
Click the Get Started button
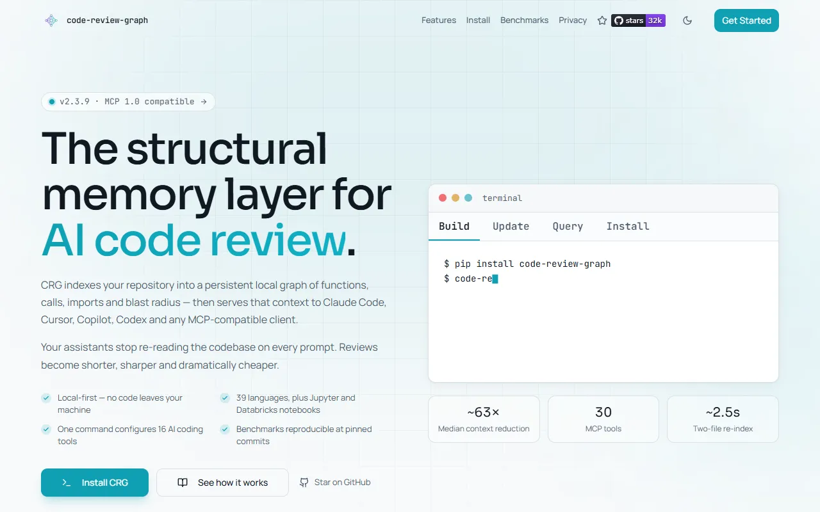tap(746, 20)
